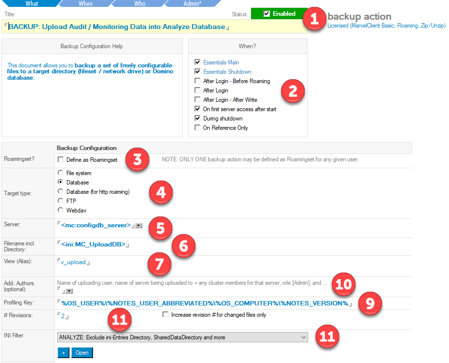The image size is (449, 363).
Task: Check On Reference Only
Action: click(197, 127)
